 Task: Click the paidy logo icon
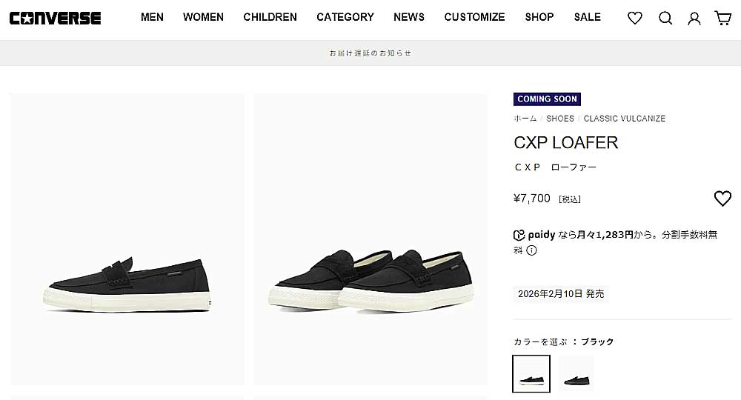[519, 235]
